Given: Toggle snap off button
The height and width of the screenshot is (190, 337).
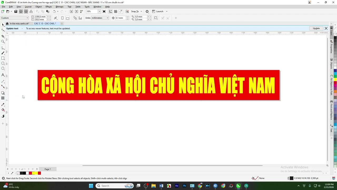Looking at the screenshot, I should [x=127, y=11].
